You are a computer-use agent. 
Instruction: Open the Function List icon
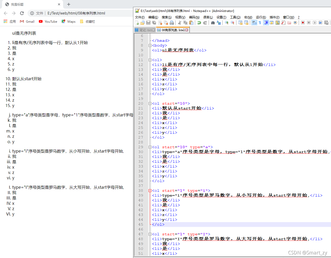pyautogui.click(x=283, y=23)
